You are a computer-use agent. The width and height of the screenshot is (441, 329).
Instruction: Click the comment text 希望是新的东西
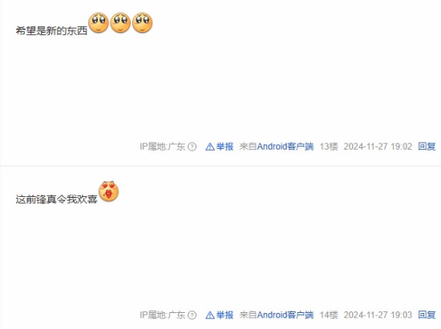coord(51,30)
